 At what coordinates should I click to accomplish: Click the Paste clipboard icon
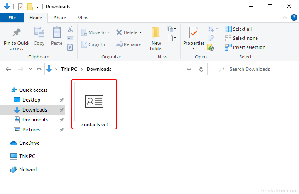click(x=57, y=33)
